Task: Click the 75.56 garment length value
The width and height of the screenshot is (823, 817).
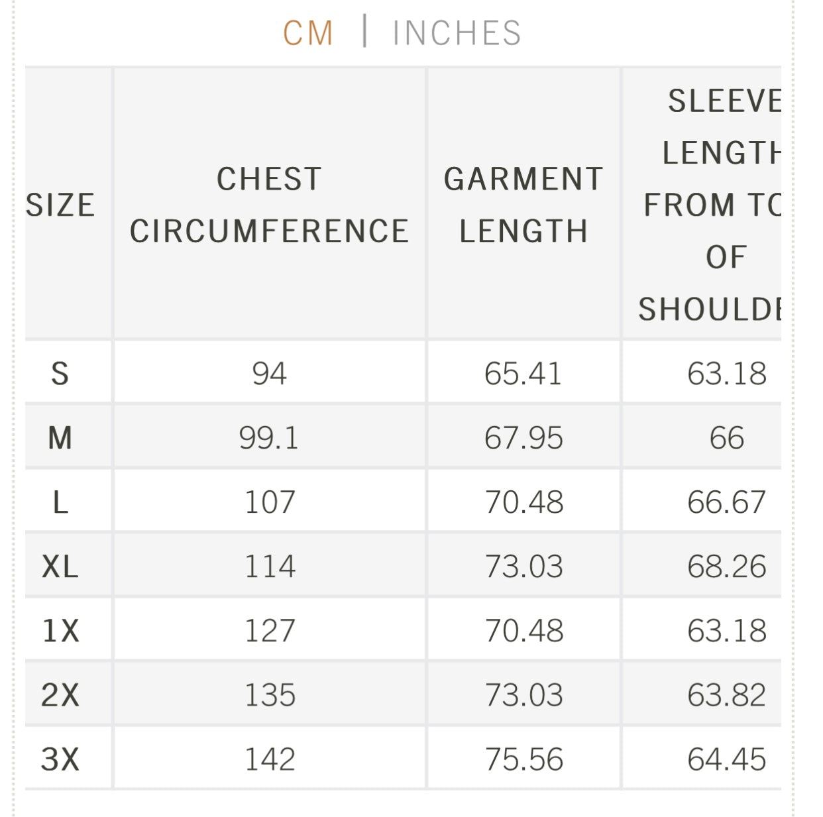Action: [x=523, y=759]
